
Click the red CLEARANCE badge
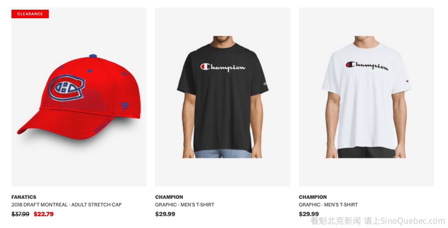pyautogui.click(x=30, y=14)
